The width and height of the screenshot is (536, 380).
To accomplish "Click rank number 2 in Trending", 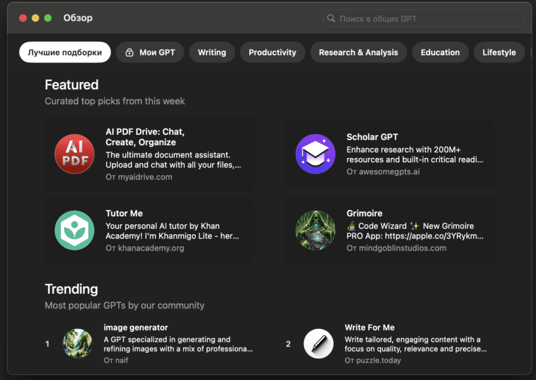I will (x=288, y=344).
